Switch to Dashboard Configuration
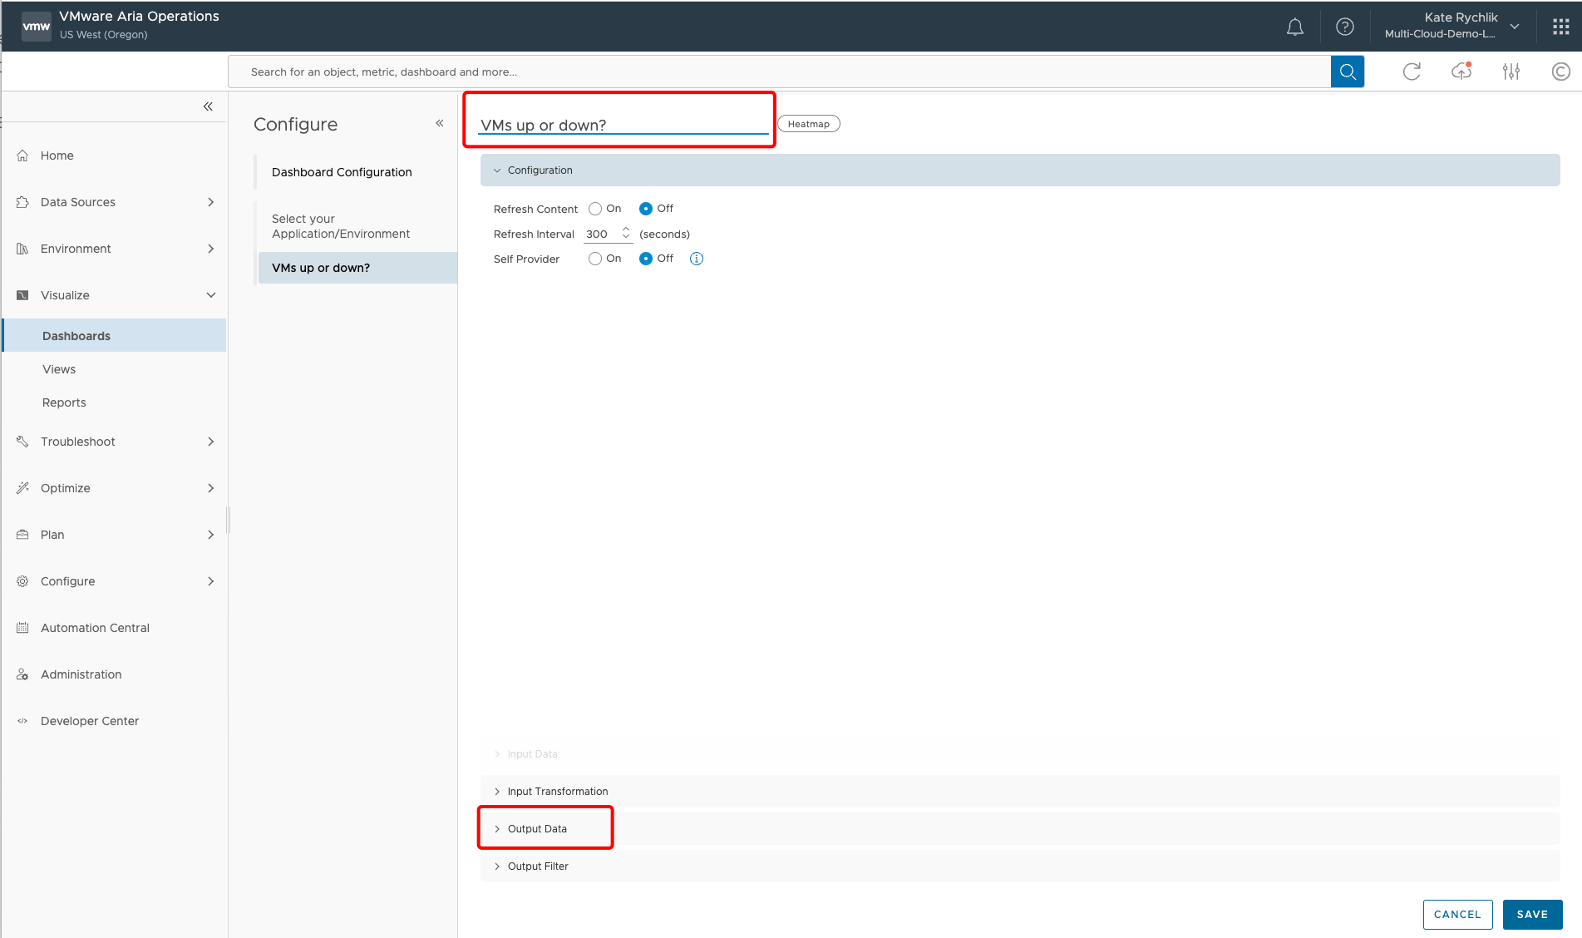Viewport: 1582px width, 938px height. tap(341, 172)
